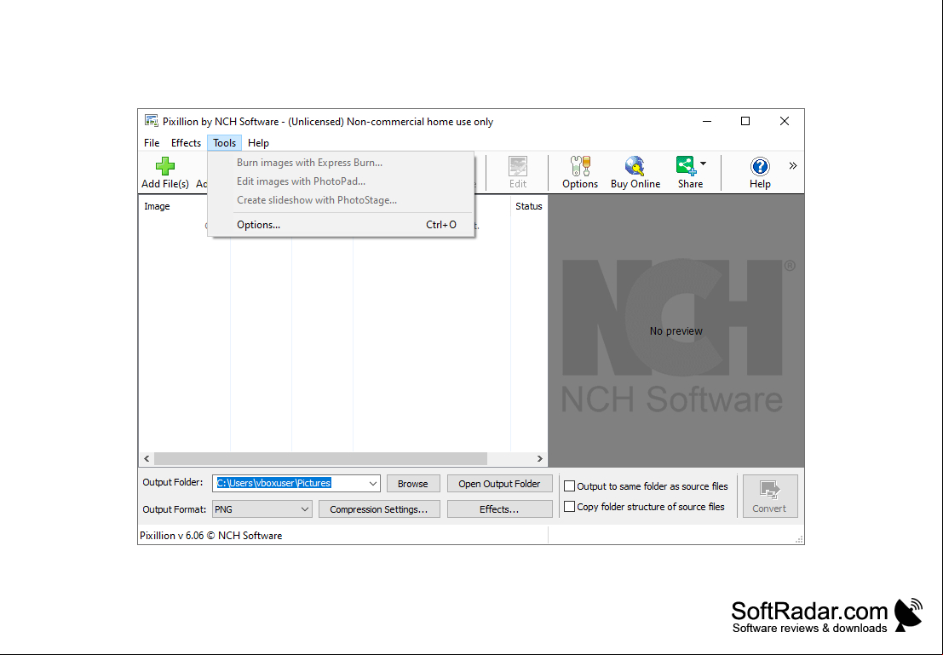The image size is (943, 655).
Task: Open the Help menu in menu bar
Action: pos(258,142)
